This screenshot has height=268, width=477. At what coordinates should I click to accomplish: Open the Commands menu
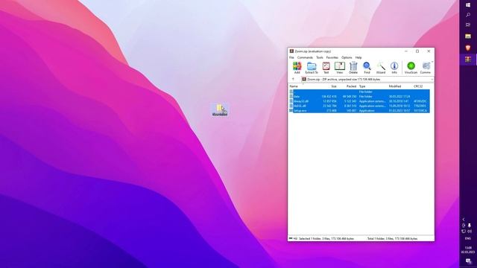[305, 57]
